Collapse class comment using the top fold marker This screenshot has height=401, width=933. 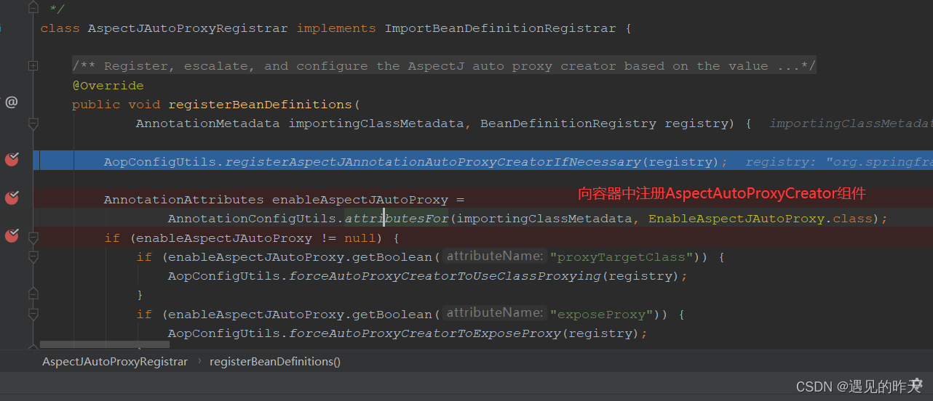click(33, 8)
